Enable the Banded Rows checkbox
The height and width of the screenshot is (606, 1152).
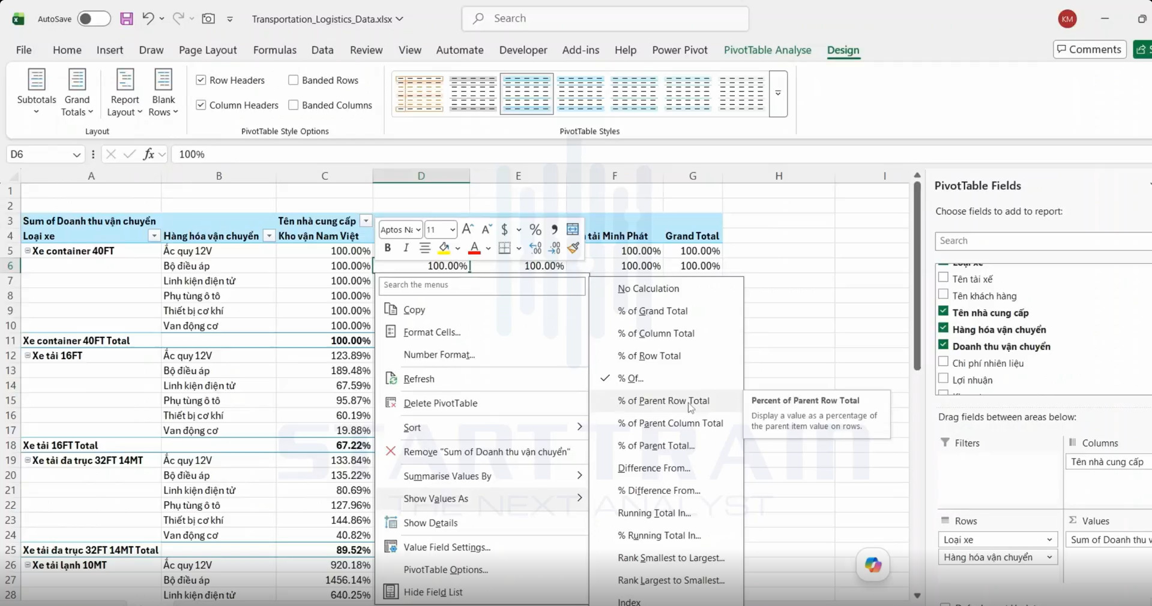pyautogui.click(x=293, y=80)
